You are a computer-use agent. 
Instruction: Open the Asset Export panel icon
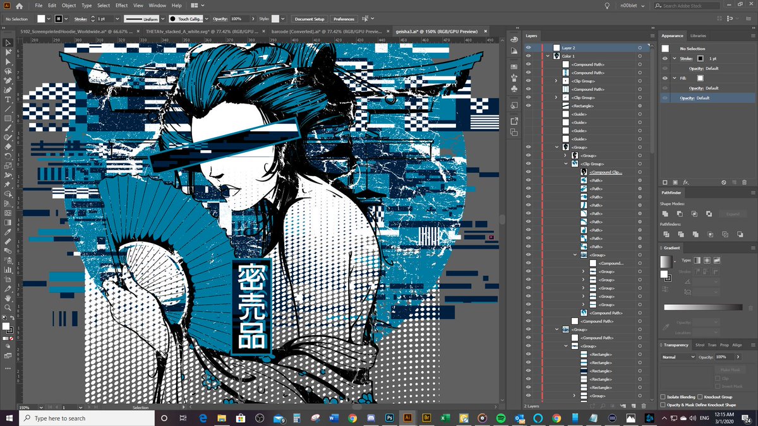coord(513,120)
